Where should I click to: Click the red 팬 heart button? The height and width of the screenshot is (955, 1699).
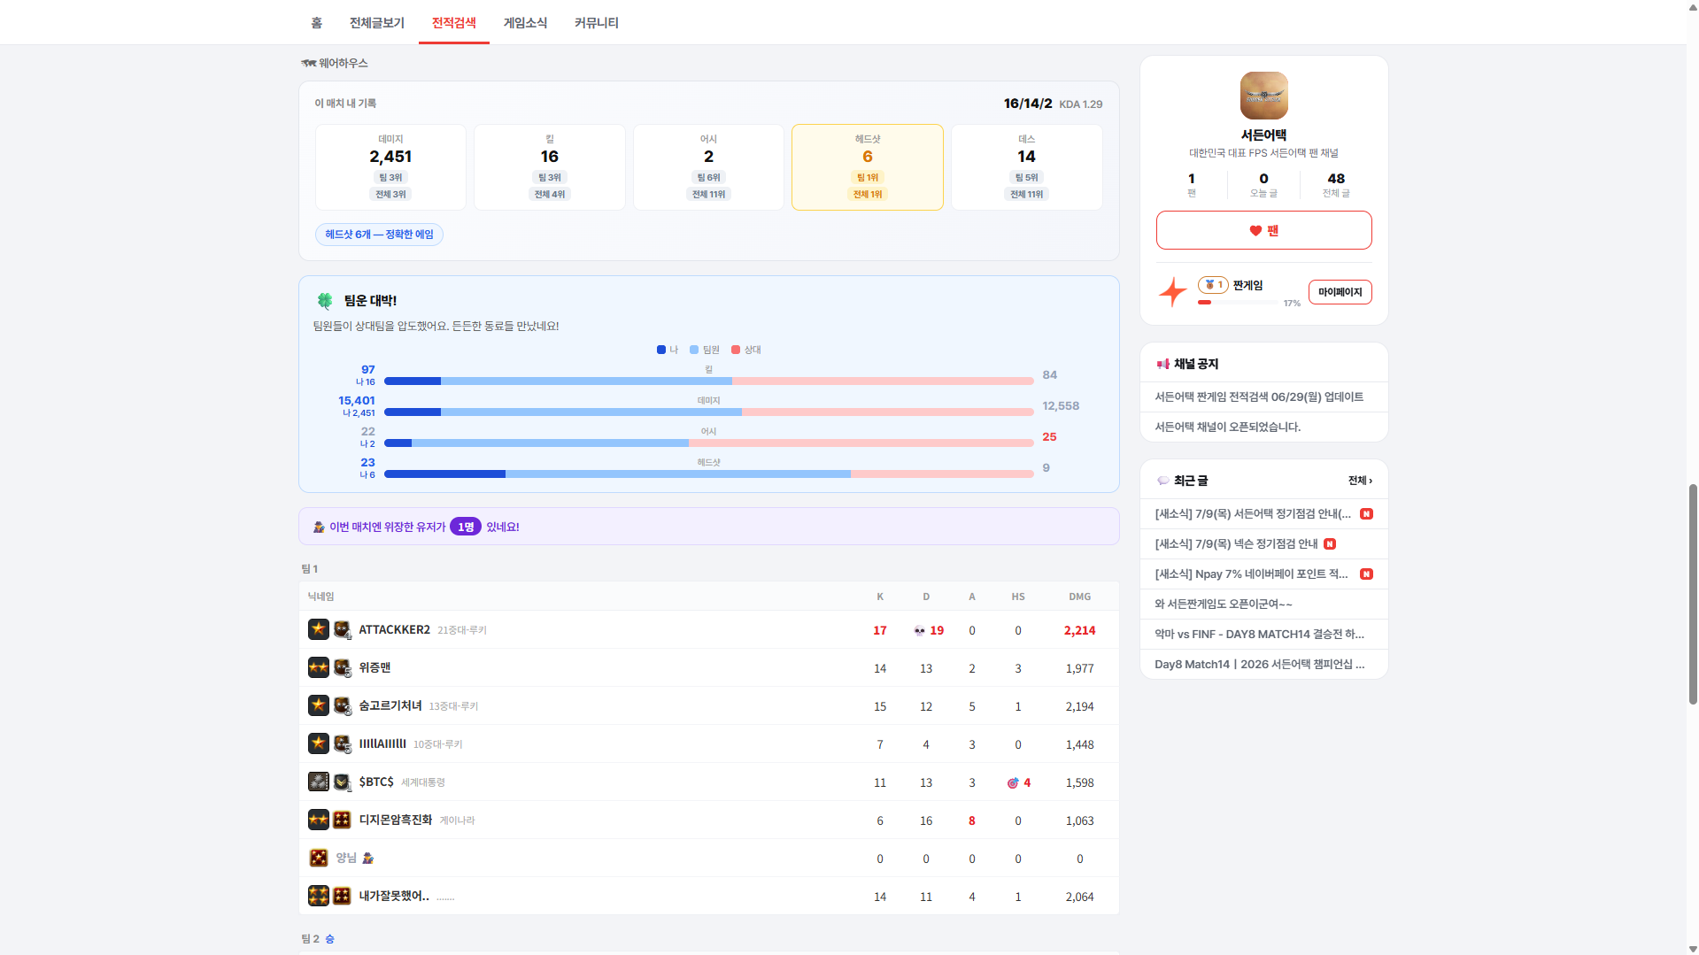point(1263,230)
